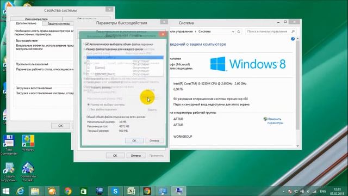Open the Chrome taskbar button right of Skype
Screen dimensions: 348x196
point(147,191)
